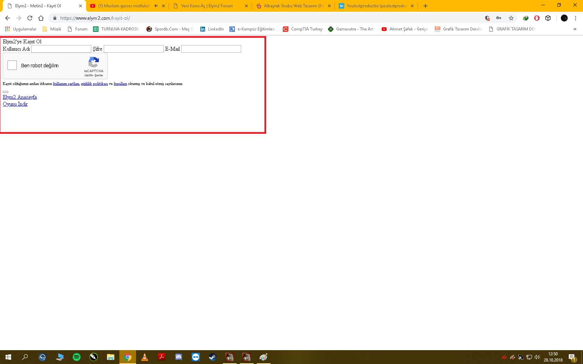Close the Yeni Konu Aç Elym2 Forum tab
Screen dimensions: 583x364
[x=246, y=6]
